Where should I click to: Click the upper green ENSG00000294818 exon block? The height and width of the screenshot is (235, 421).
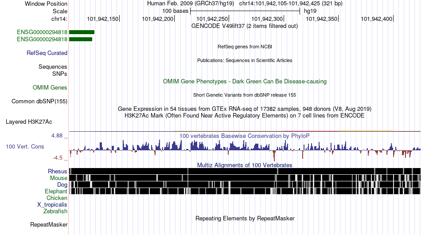pos(82,32)
